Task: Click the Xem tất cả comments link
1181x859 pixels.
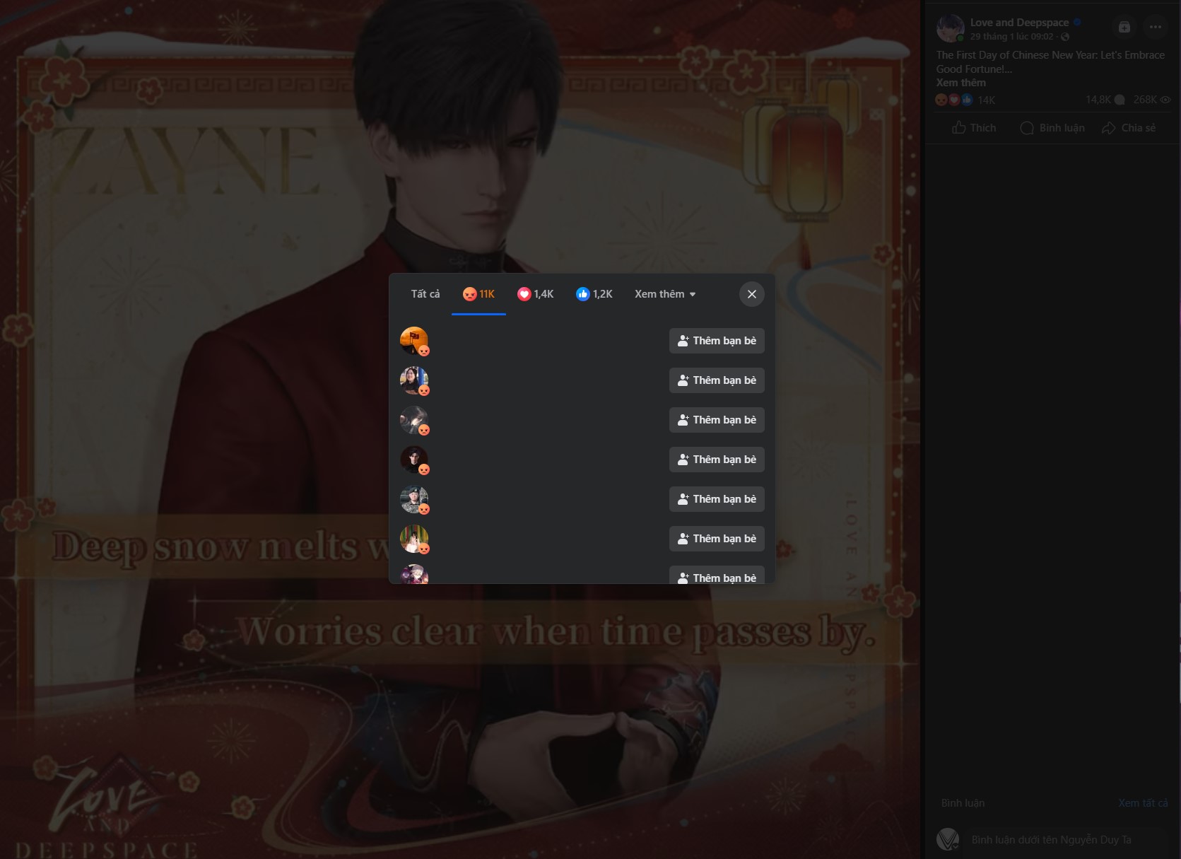Action: (x=1142, y=803)
